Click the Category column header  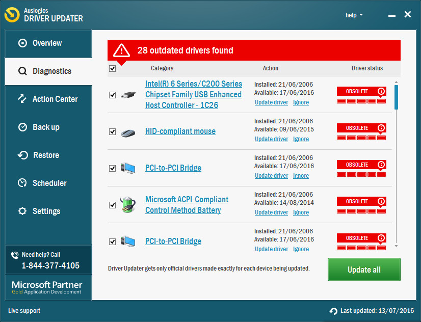pos(162,68)
